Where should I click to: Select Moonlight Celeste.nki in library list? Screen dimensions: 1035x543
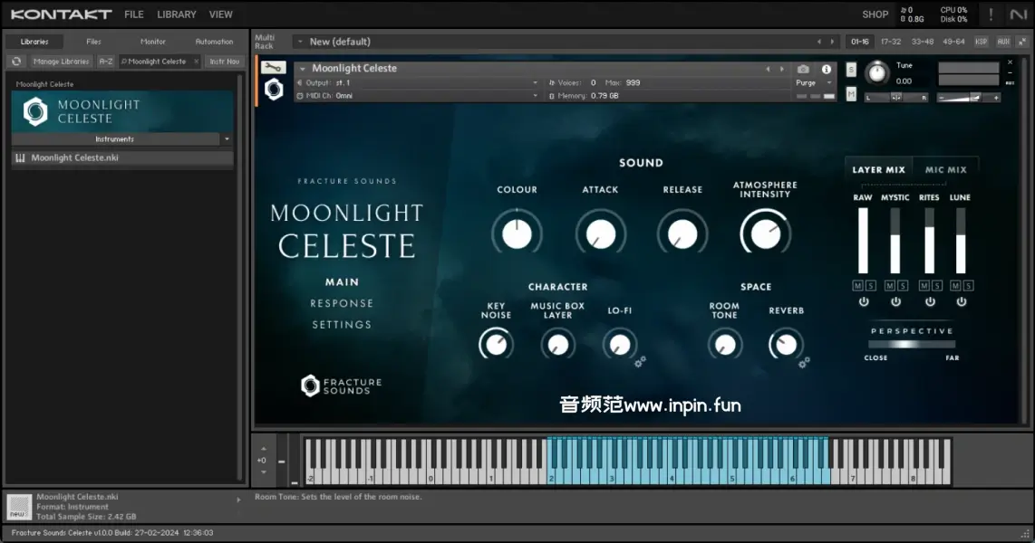pos(75,157)
